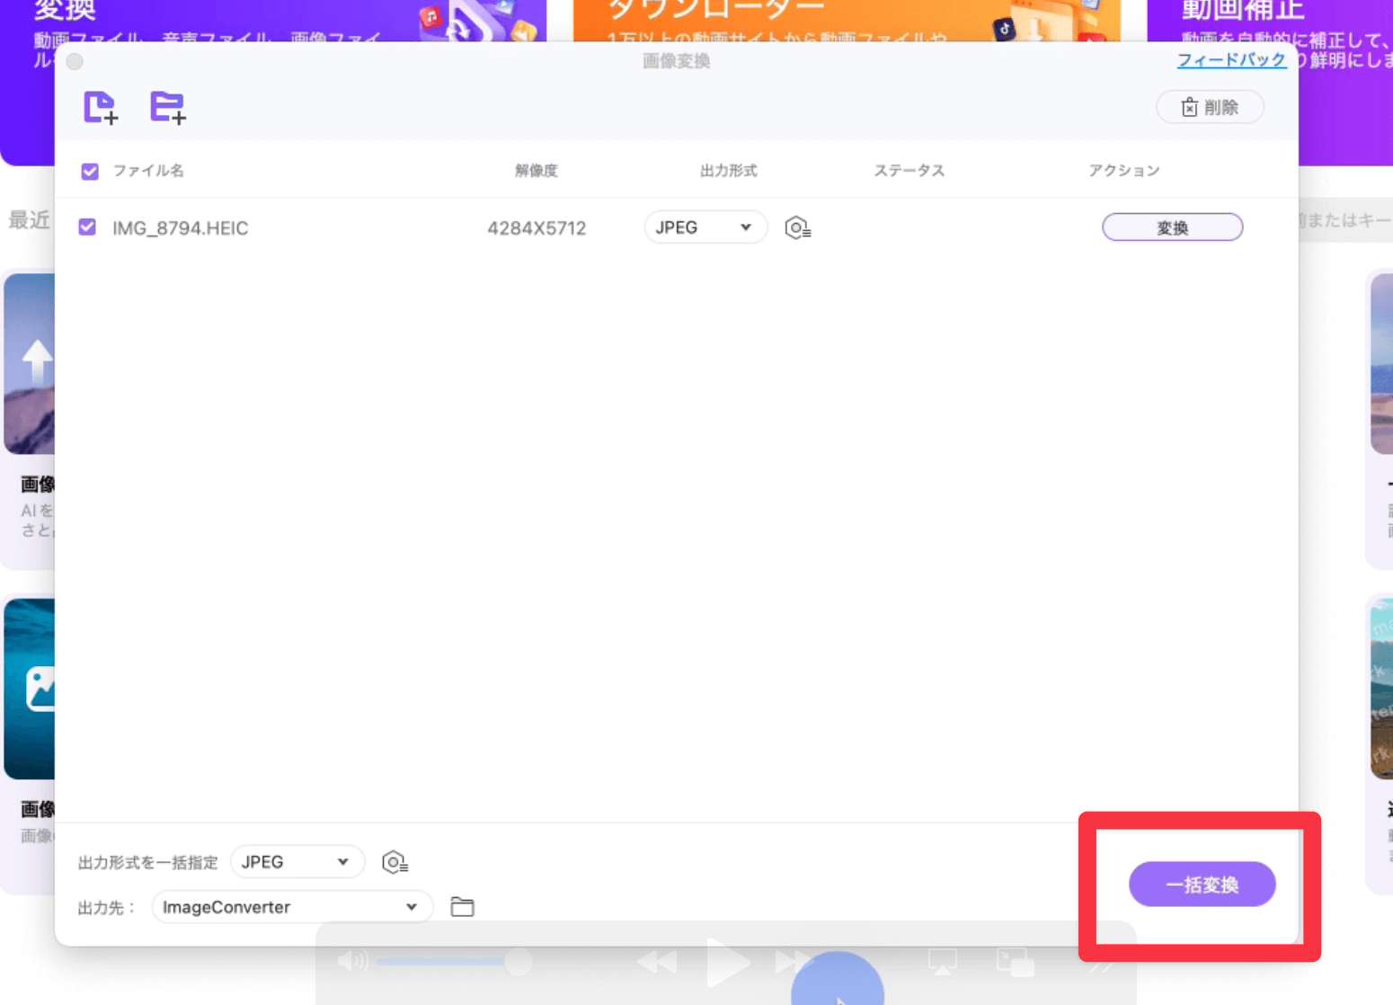Toggle the select-all ファイル名 checkbox
Image resolution: width=1393 pixels, height=1005 pixels.
point(90,172)
